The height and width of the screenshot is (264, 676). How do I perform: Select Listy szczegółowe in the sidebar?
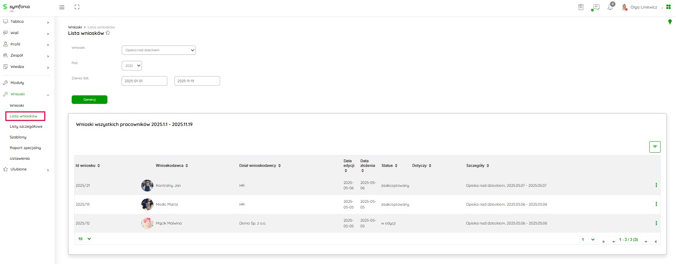click(26, 127)
